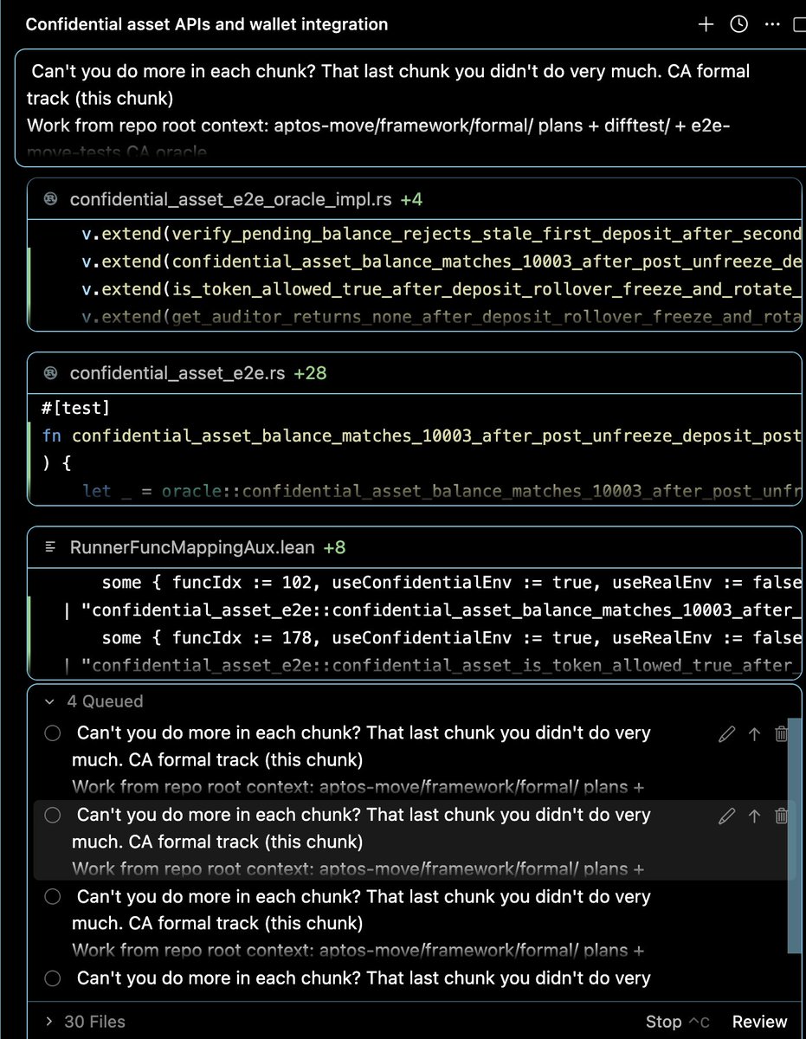Click the top user message box
This screenshot has height=1039, width=806.
pos(409,107)
